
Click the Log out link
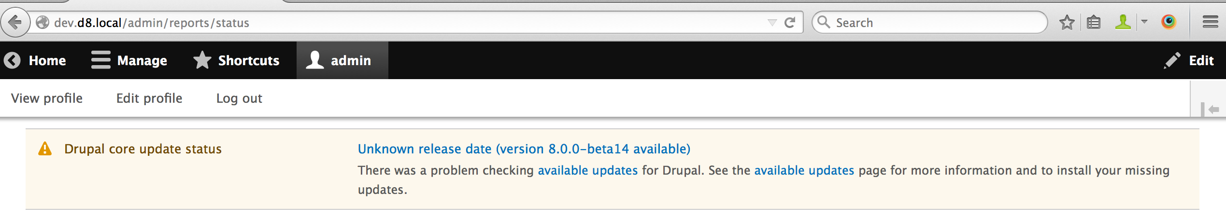click(x=239, y=98)
